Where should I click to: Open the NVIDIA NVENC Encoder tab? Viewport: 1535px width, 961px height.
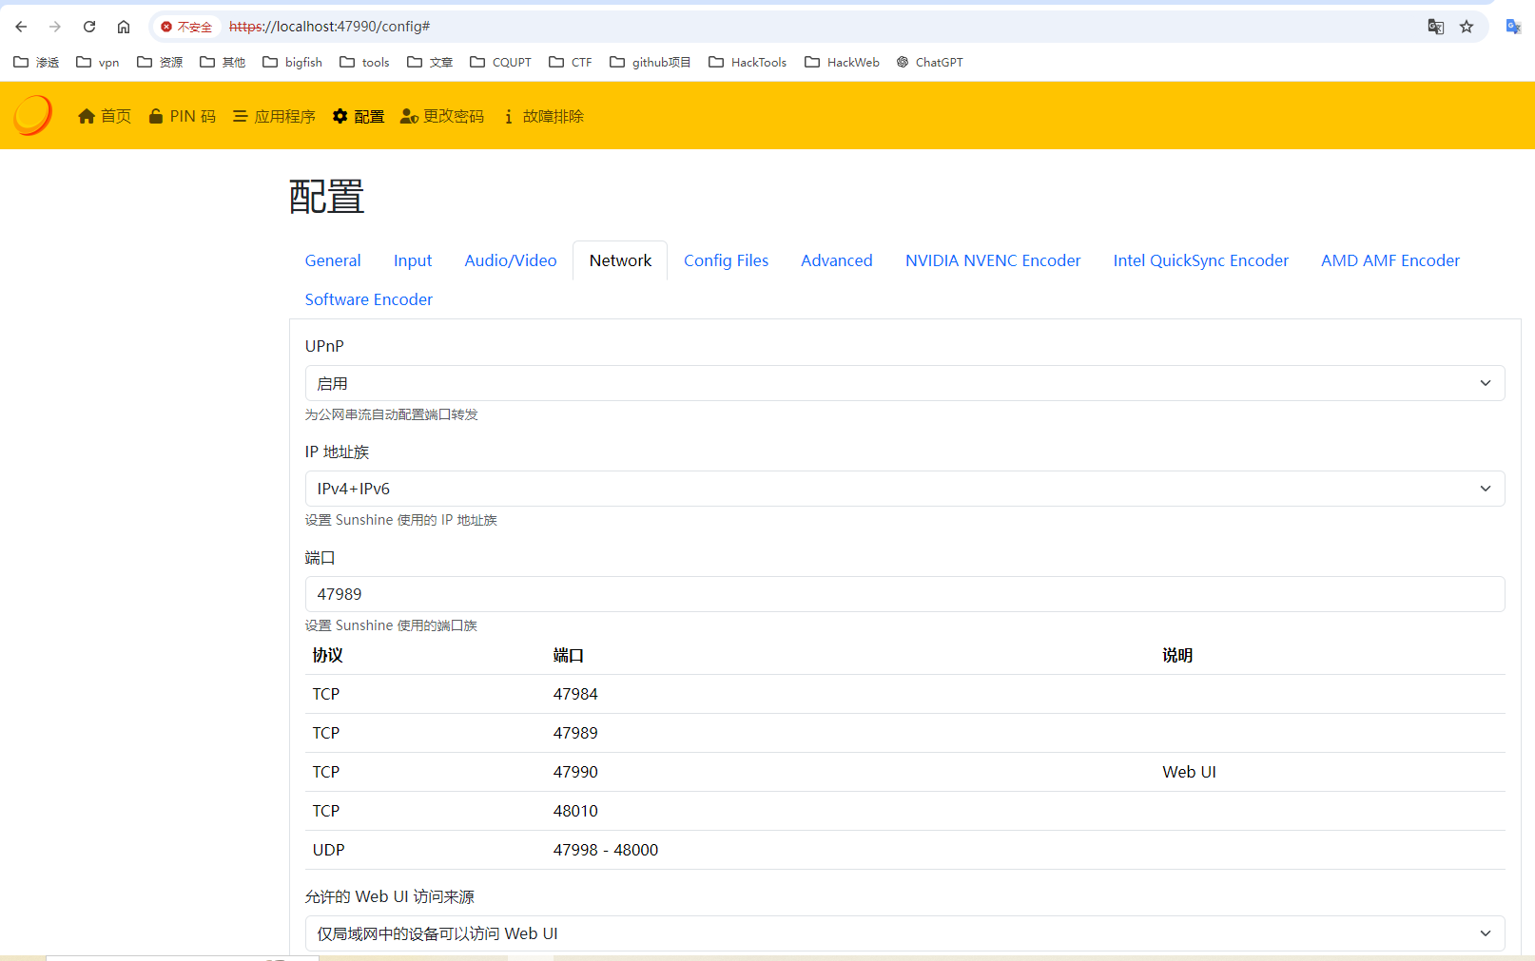(993, 260)
